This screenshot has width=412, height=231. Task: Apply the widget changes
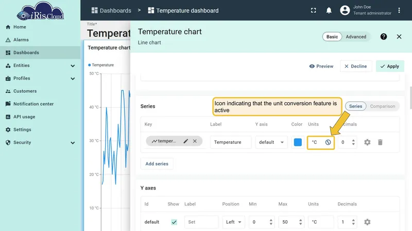coord(390,66)
